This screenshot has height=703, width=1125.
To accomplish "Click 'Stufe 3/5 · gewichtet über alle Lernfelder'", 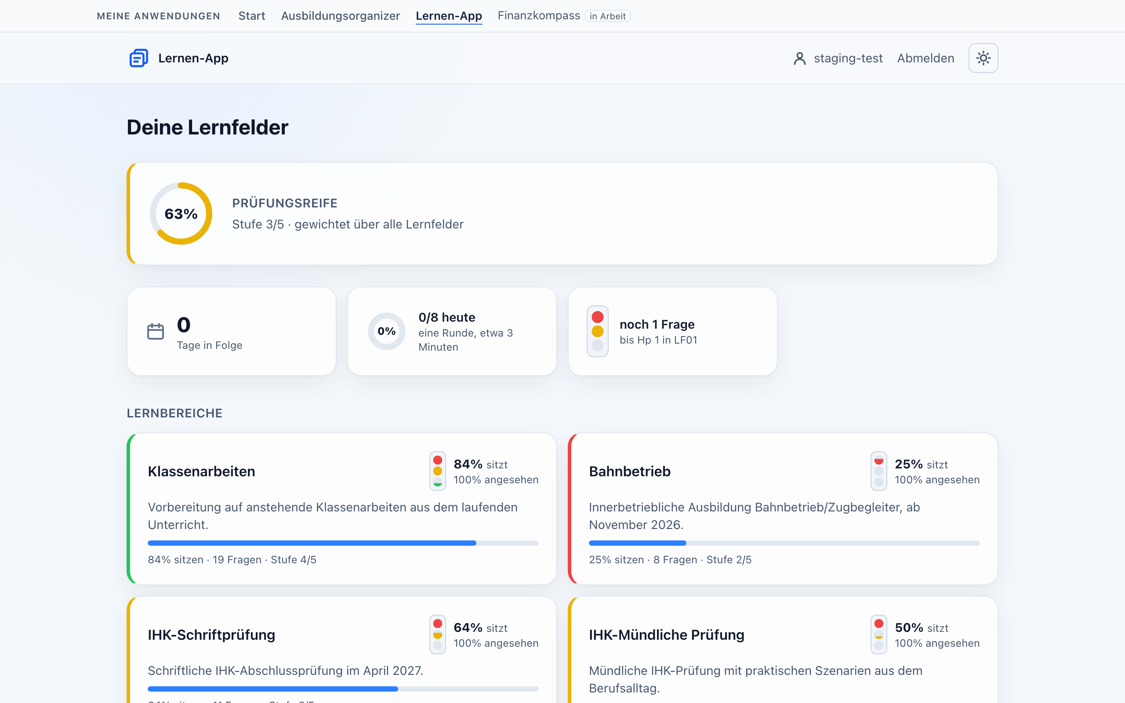I will tap(348, 224).
